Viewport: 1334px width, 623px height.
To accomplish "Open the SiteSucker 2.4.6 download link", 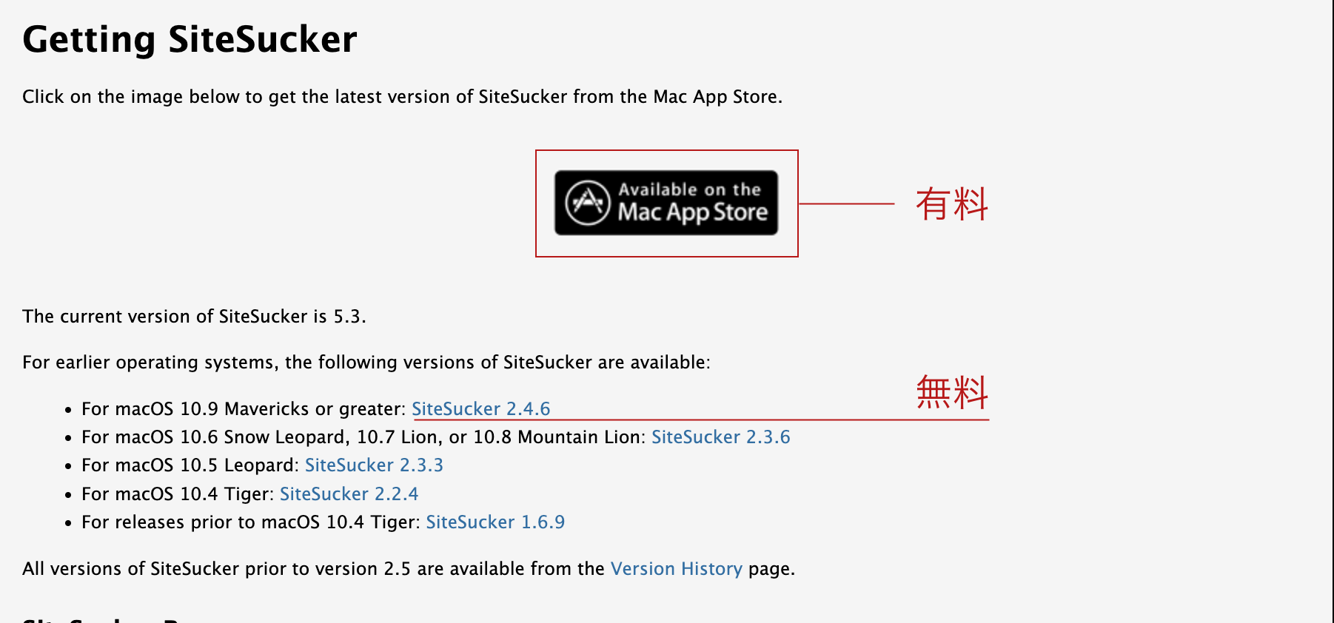I will coord(480,408).
